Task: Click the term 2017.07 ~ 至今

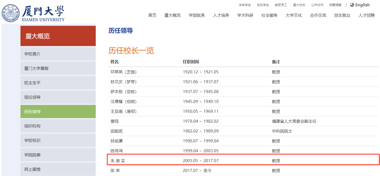Action: tap(197, 170)
